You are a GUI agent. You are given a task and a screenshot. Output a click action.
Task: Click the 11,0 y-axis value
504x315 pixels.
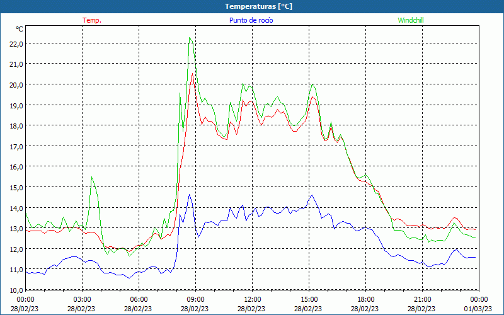16,271
